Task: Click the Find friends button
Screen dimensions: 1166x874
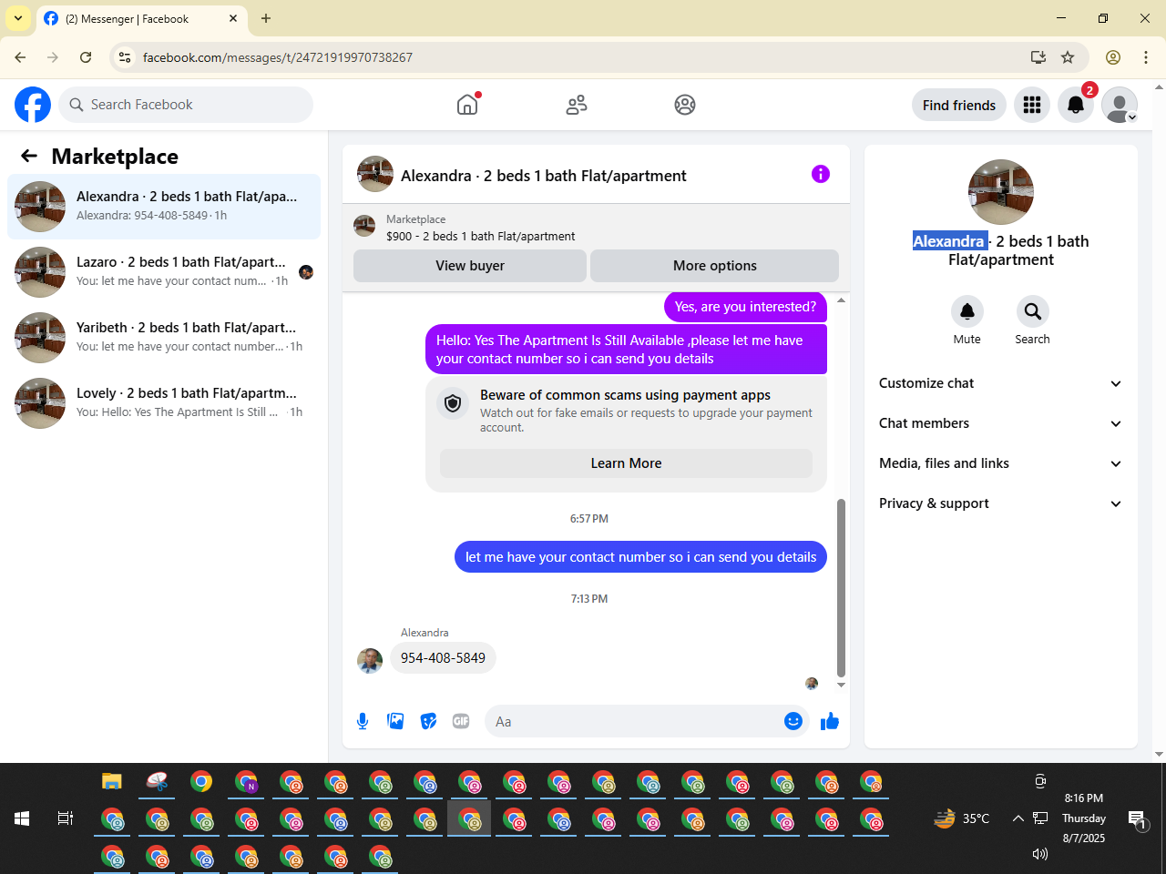Action: pos(959,105)
